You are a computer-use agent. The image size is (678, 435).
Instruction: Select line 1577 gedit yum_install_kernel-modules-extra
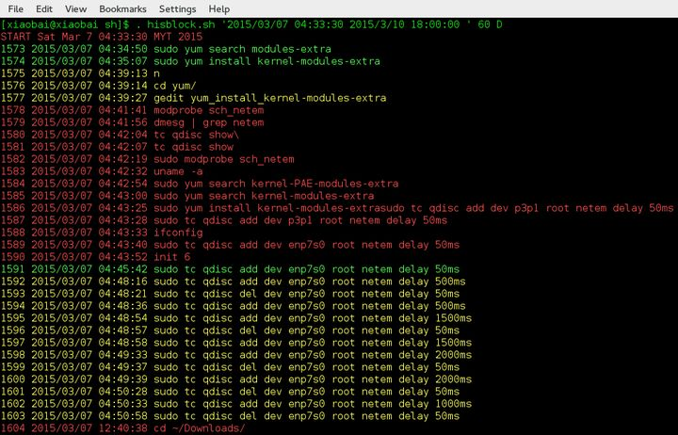point(193,98)
